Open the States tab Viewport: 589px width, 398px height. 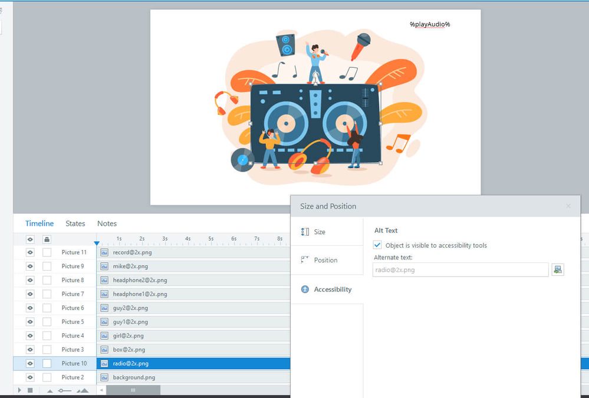(x=75, y=223)
